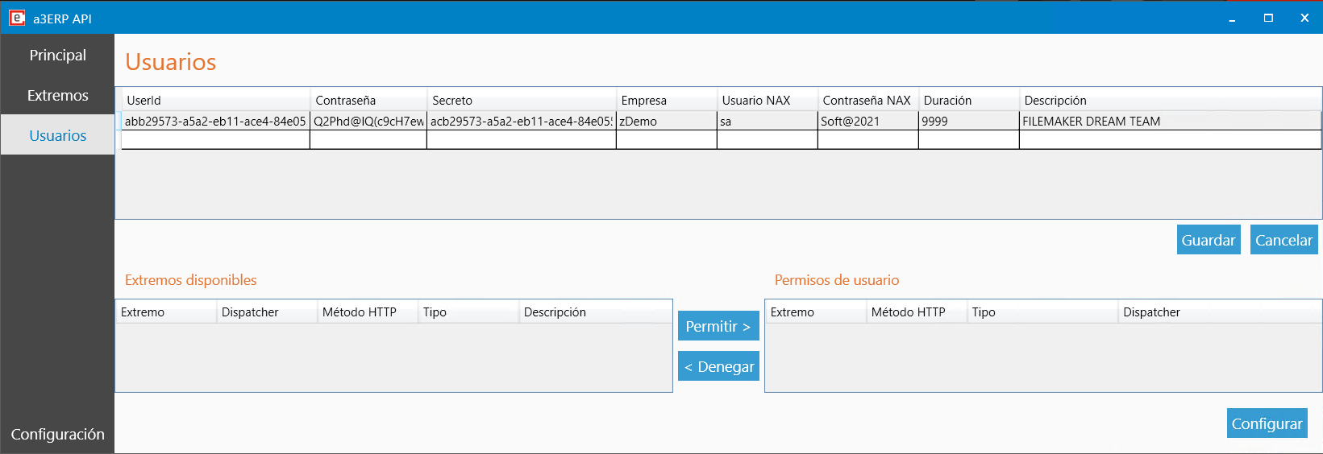The width and height of the screenshot is (1323, 454).
Task: Click Tipo header in Permisos de usuario table
Action: pyautogui.click(x=1042, y=312)
